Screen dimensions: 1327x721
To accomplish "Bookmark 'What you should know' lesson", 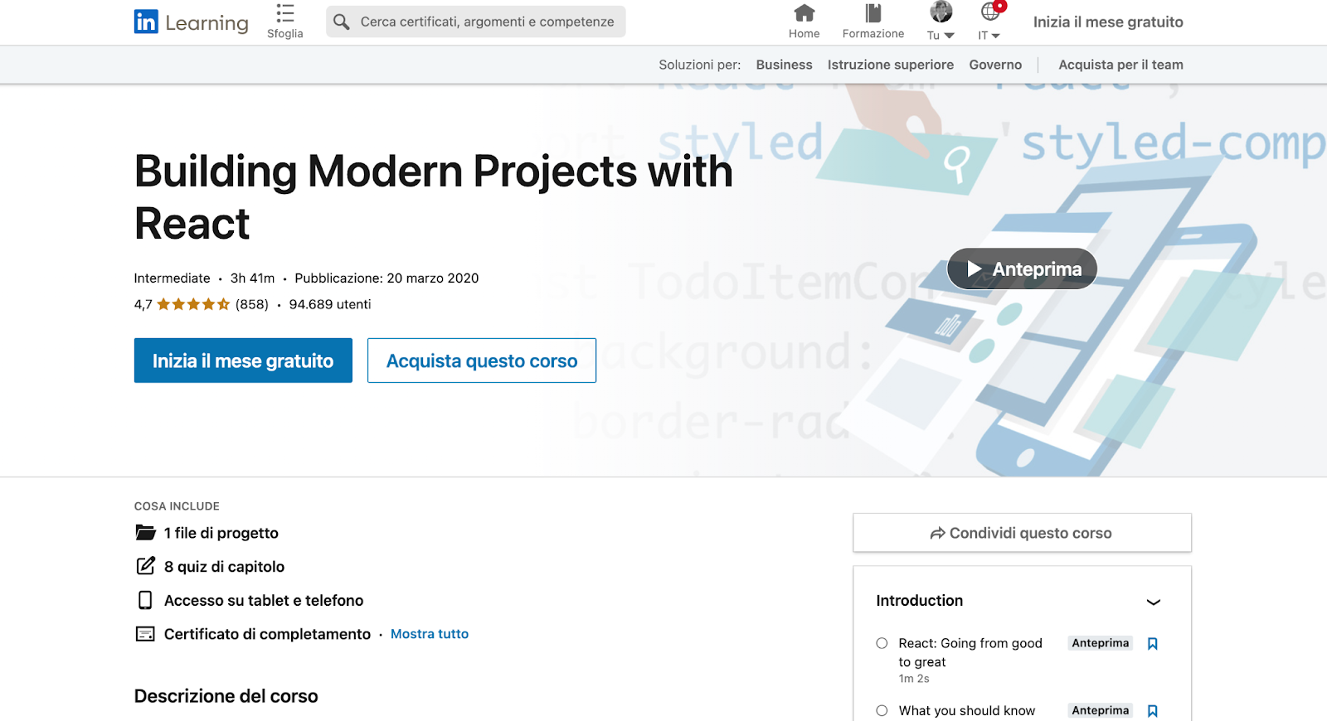I will (x=1153, y=711).
